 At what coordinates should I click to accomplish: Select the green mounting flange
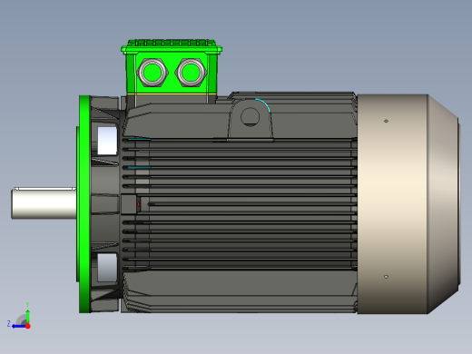click(84, 204)
